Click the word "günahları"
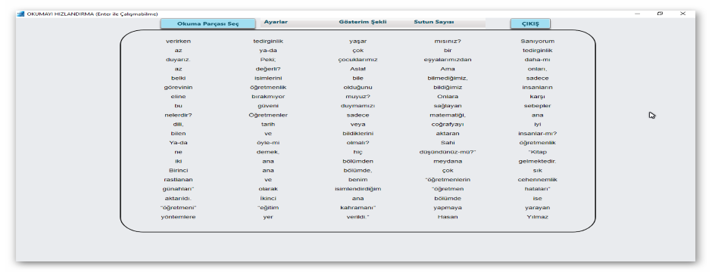Screen dimensions: 712x272 [177, 189]
